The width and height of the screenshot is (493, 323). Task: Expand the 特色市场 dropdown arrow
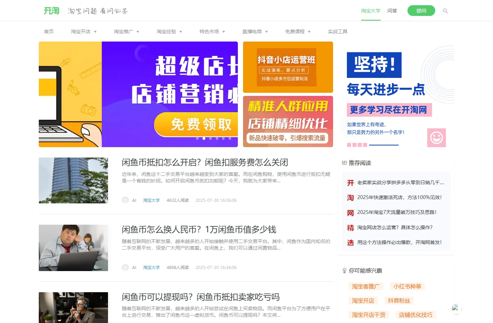coord(224,32)
